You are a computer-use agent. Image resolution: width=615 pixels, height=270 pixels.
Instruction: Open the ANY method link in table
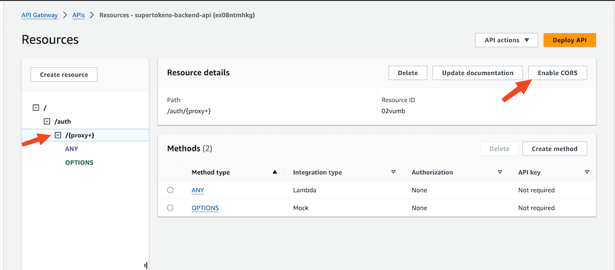197,191
